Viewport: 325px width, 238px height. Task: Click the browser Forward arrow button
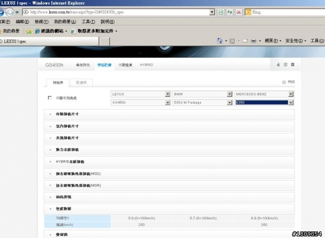9,12
